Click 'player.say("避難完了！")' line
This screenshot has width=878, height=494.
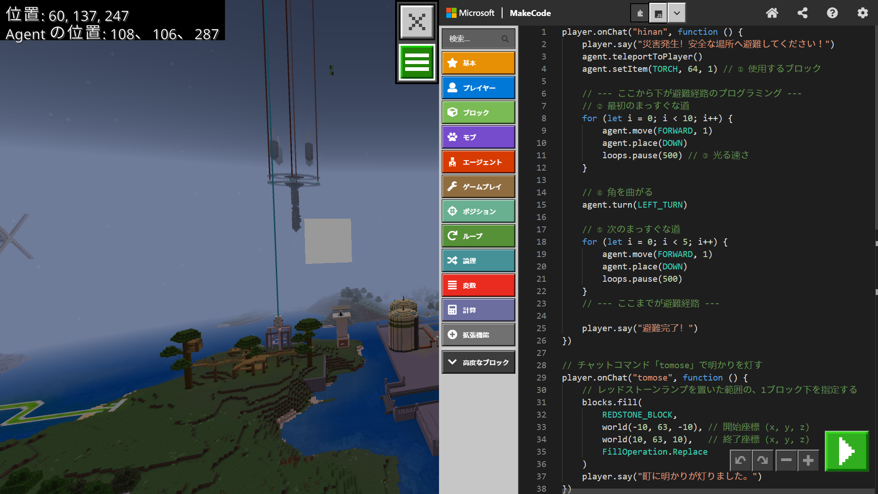[x=640, y=328]
